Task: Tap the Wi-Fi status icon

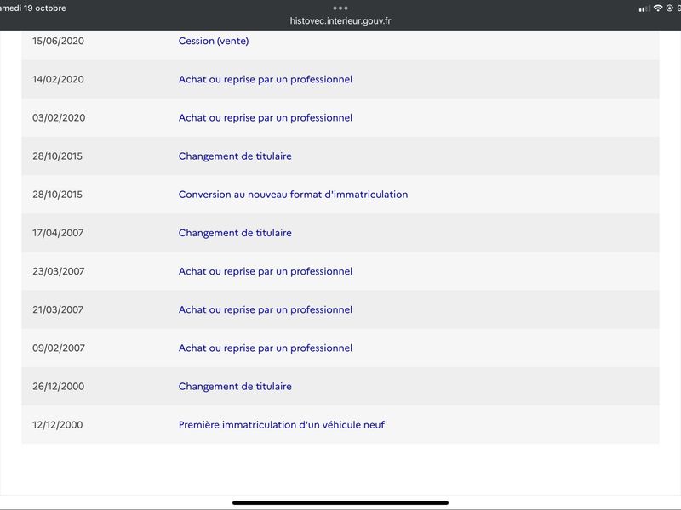Action: pyautogui.click(x=658, y=8)
